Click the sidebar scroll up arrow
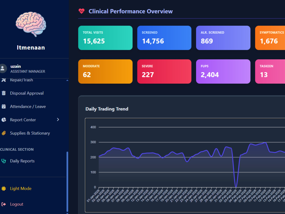This screenshot has height=214, width=285. tap(67, 80)
